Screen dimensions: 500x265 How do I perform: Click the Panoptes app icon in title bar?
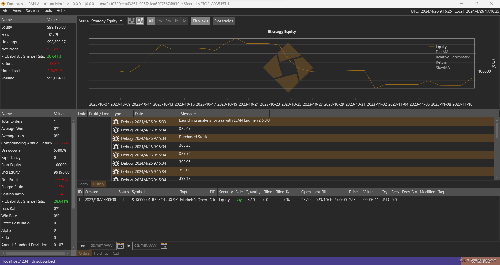[3, 4]
